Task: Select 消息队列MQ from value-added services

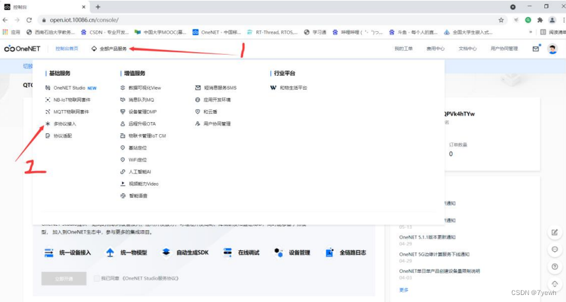Action: (x=137, y=100)
